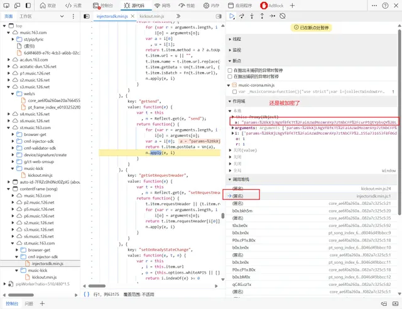Enable pause on uncaught exceptions checkbox
The image size is (402, 309).
(230, 70)
